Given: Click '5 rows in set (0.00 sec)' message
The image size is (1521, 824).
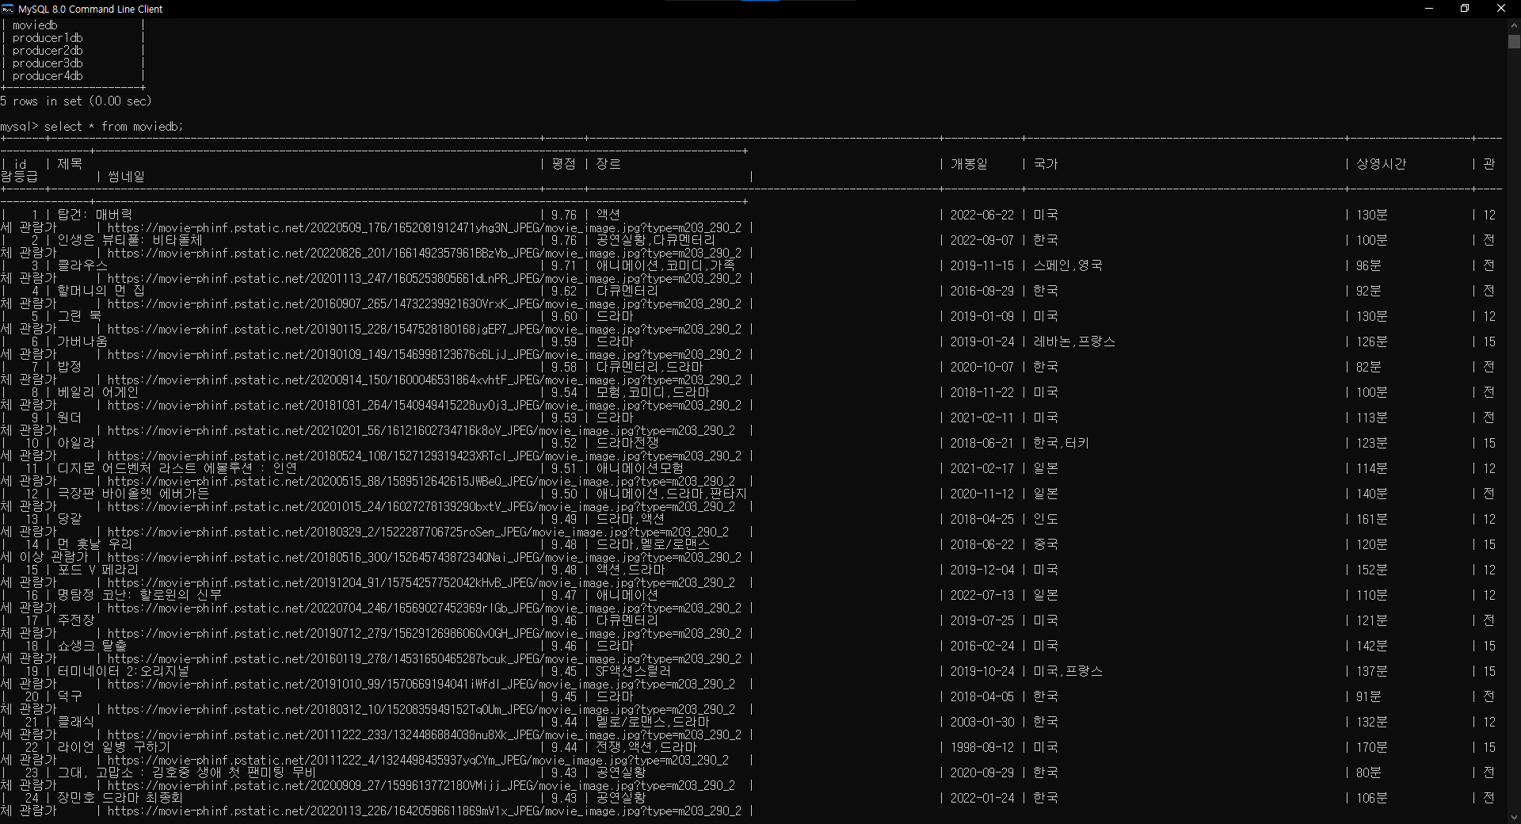Looking at the screenshot, I should pyautogui.click(x=76, y=101).
